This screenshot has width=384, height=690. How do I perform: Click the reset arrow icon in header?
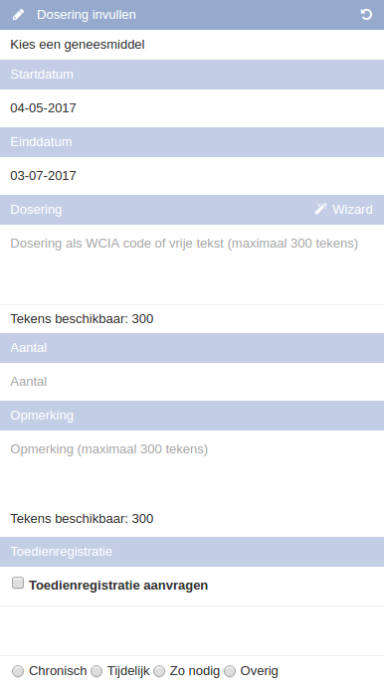pos(366,15)
